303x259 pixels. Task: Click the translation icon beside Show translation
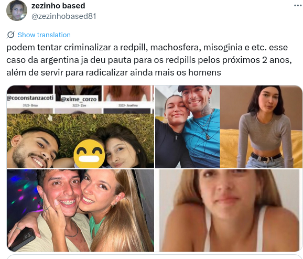(x=10, y=35)
